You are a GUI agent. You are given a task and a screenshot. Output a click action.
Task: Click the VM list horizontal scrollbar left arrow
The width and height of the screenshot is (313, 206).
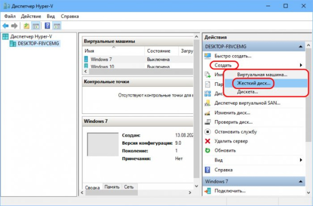coord(86,71)
